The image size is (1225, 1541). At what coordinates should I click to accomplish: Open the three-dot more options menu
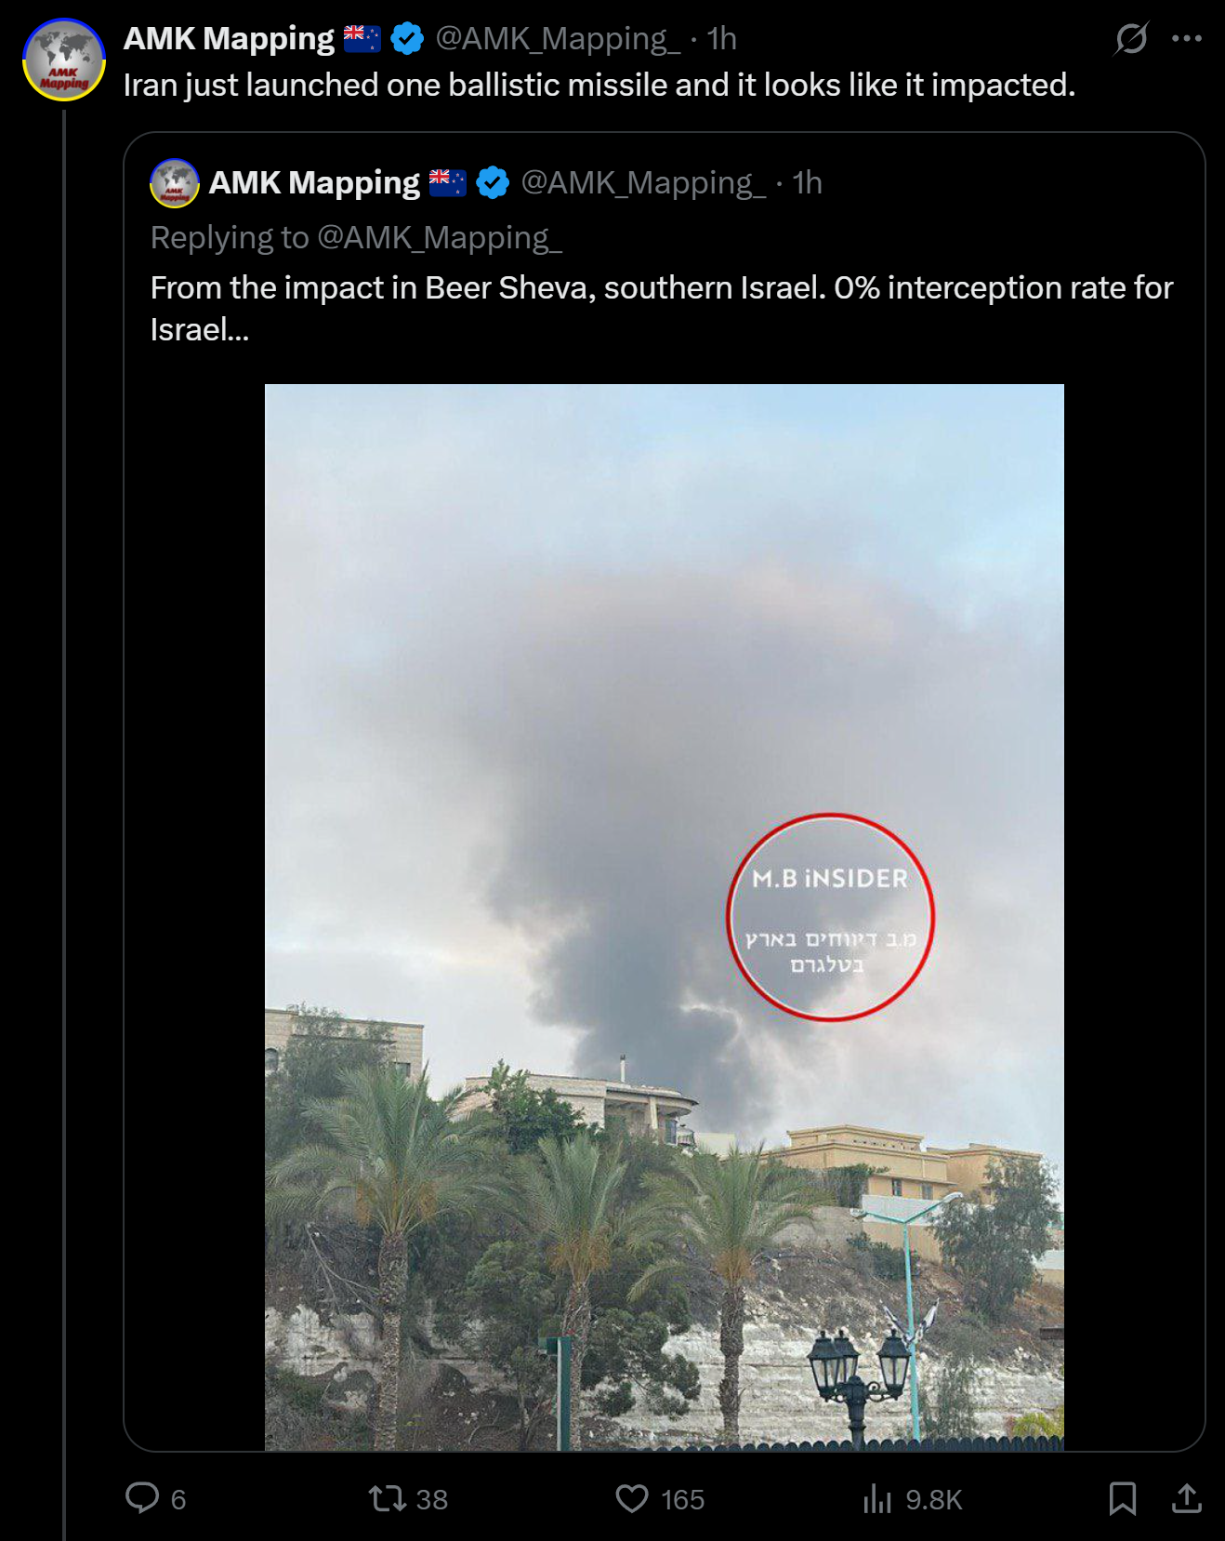point(1187,38)
